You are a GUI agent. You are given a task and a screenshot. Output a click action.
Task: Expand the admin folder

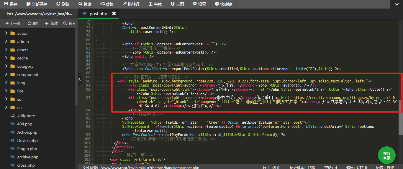(6, 42)
